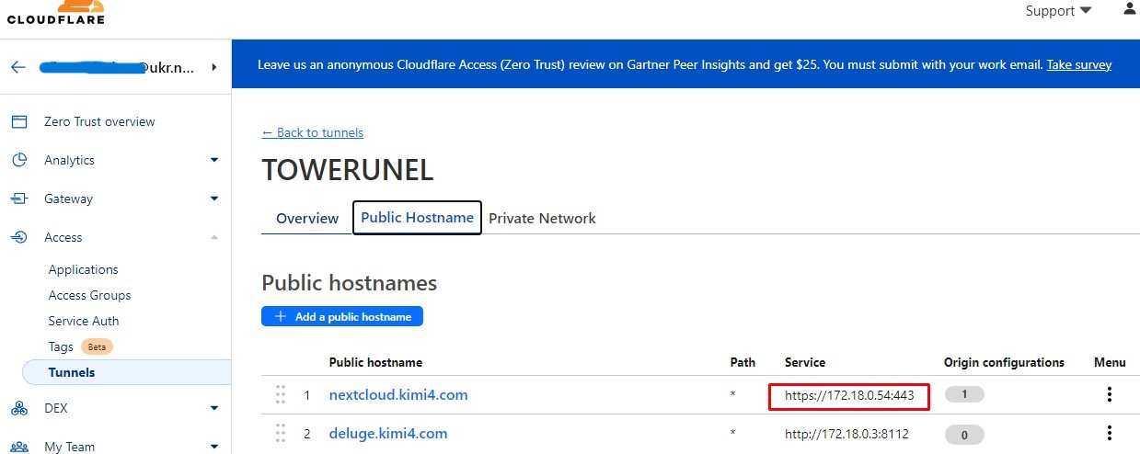Click the Origin configurations column header
1140x454 pixels.
tap(1004, 362)
